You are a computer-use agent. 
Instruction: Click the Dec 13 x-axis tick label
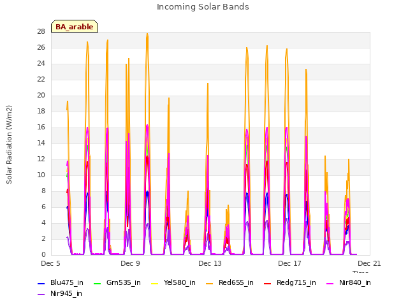click(x=210, y=263)
